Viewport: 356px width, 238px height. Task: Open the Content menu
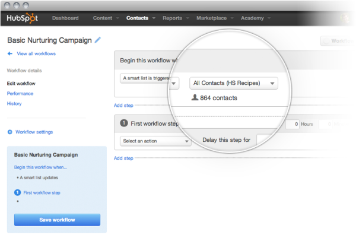(x=103, y=18)
